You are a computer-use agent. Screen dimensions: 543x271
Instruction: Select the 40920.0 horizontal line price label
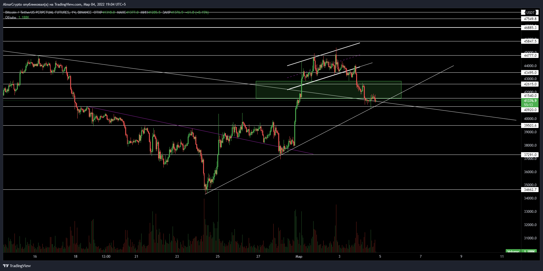[530, 110]
